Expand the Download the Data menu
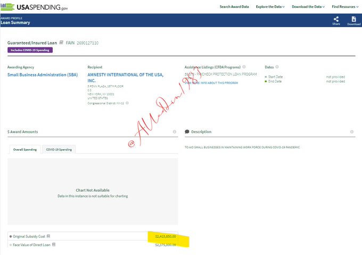 click(x=309, y=7)
